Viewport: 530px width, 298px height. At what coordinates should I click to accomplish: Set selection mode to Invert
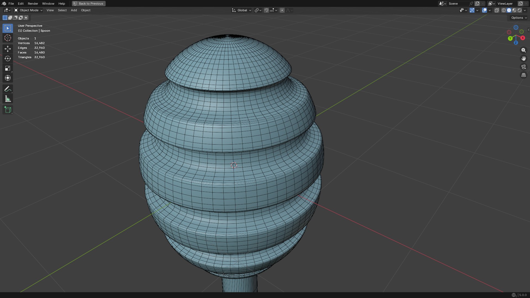pos(21,18)
